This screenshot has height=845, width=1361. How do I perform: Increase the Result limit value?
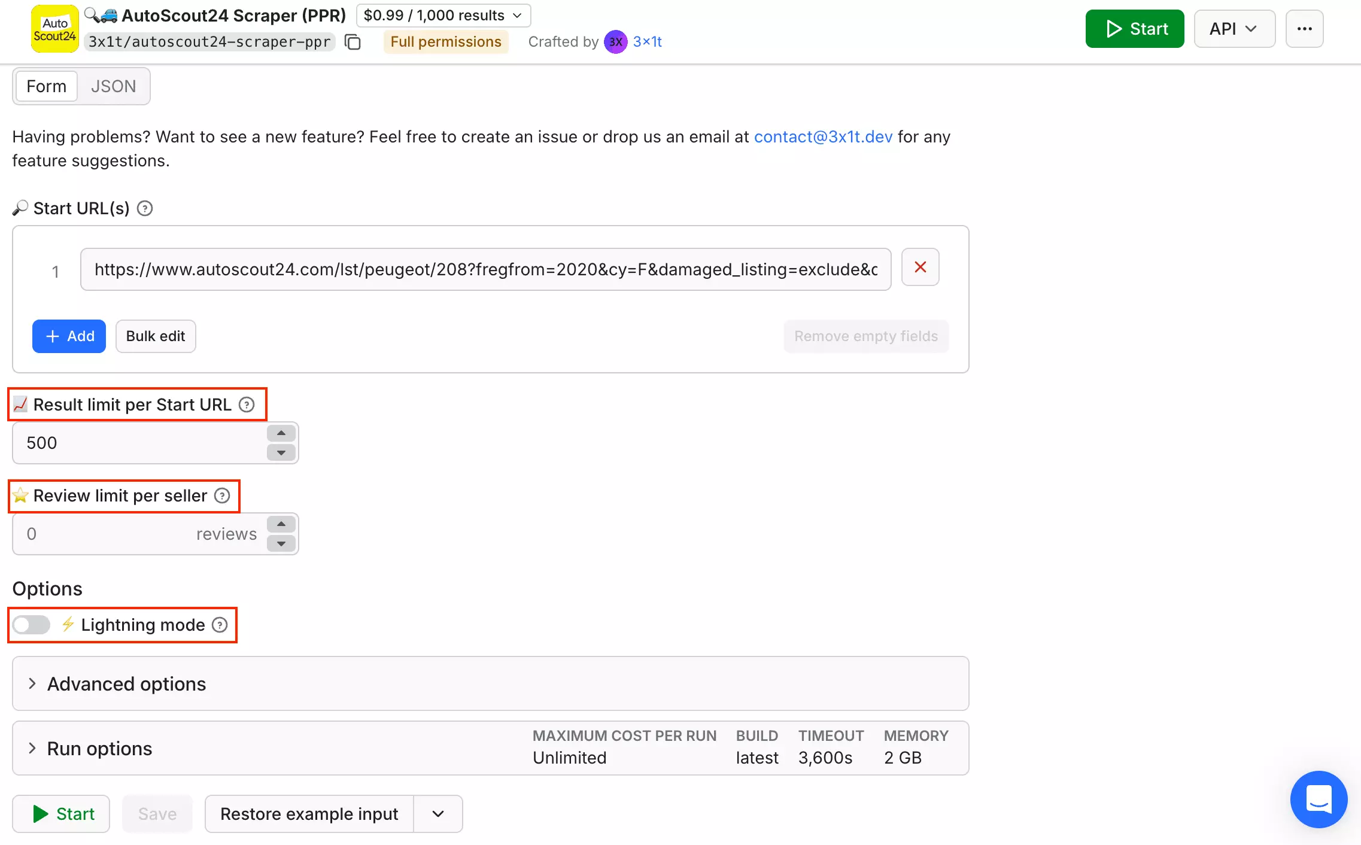point(281,433)
